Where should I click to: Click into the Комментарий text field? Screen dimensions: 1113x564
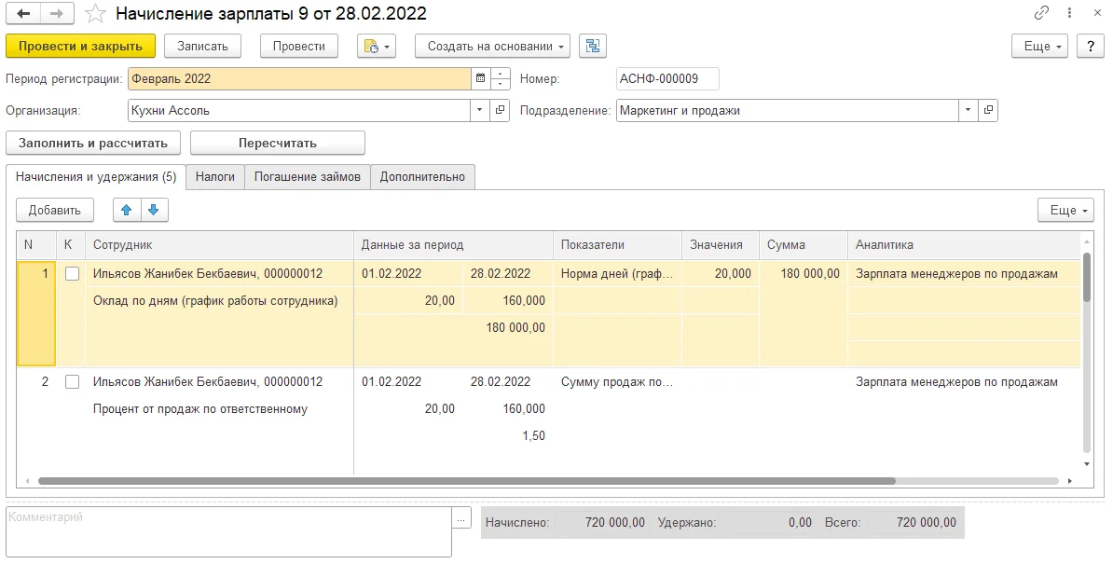pos(228,532)
